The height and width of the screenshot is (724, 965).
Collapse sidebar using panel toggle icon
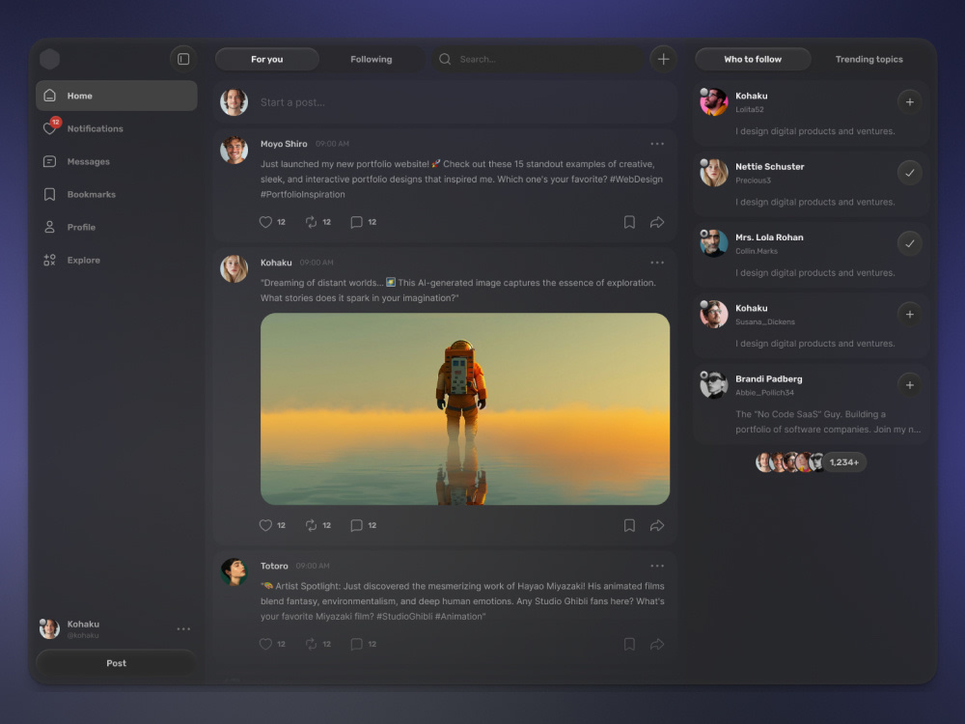[182, 59]
